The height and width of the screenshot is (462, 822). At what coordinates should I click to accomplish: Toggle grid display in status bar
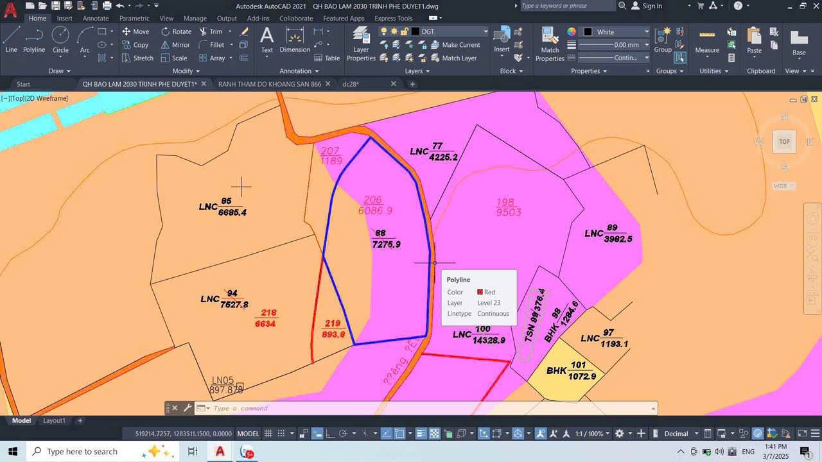point(268,433)
